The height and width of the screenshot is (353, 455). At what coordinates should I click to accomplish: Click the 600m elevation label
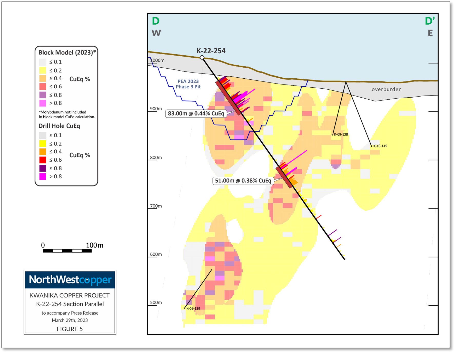pyautogui.click(x=156, y=254)
